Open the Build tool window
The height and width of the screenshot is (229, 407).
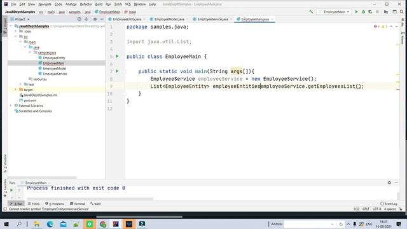pyautogui.click(x=95, y=204)
